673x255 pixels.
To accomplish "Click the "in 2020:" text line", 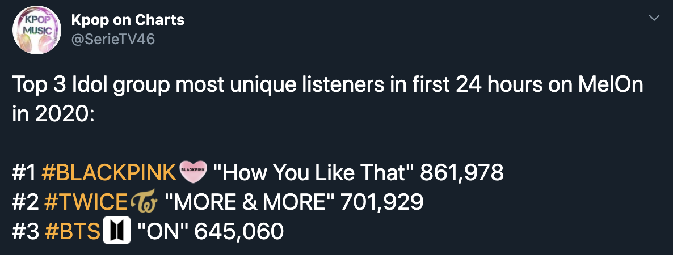I will [53, 114].
